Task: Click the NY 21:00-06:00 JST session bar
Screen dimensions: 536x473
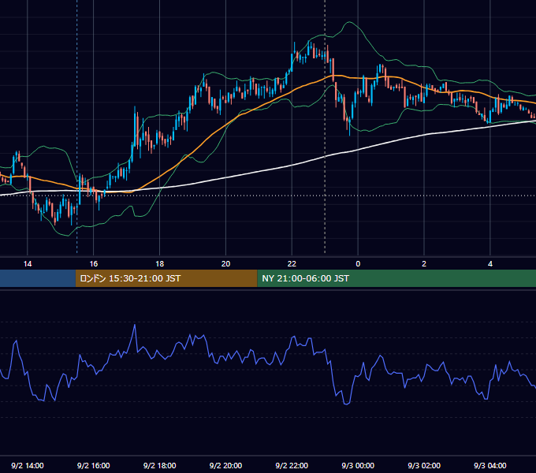Action: pos(396,278)
